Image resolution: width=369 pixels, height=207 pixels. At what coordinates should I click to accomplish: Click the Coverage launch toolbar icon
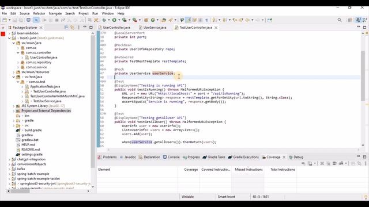point(125,20)
